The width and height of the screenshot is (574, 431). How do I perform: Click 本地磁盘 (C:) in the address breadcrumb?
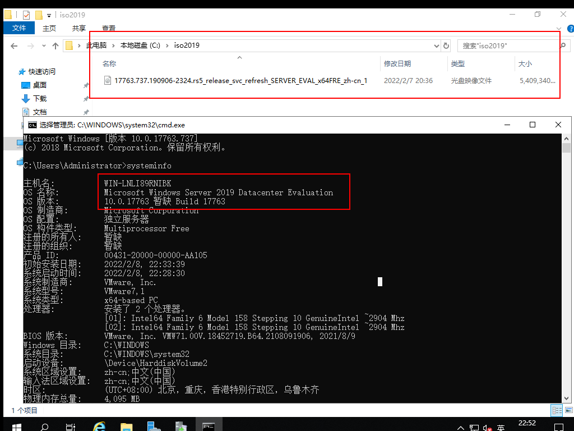[x=140, y=45]
